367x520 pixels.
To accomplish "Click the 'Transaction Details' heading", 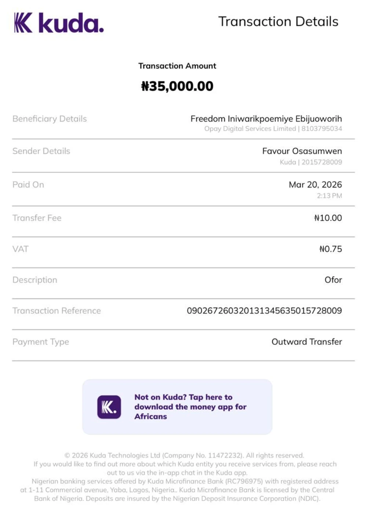I will pos(278,22).
